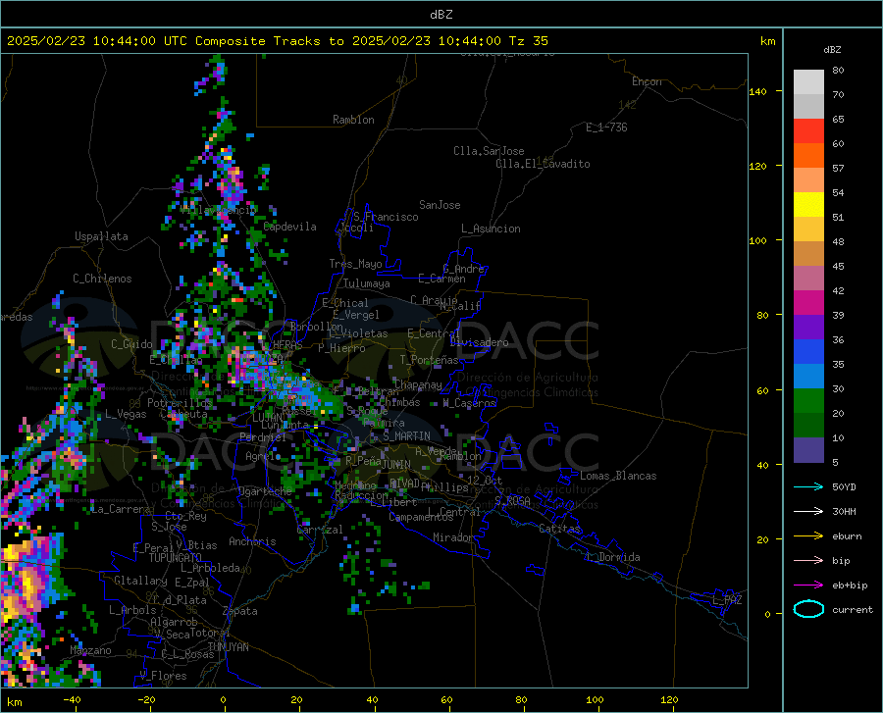
Task: Click the S_Francisco map label
Action: point(386,217)
